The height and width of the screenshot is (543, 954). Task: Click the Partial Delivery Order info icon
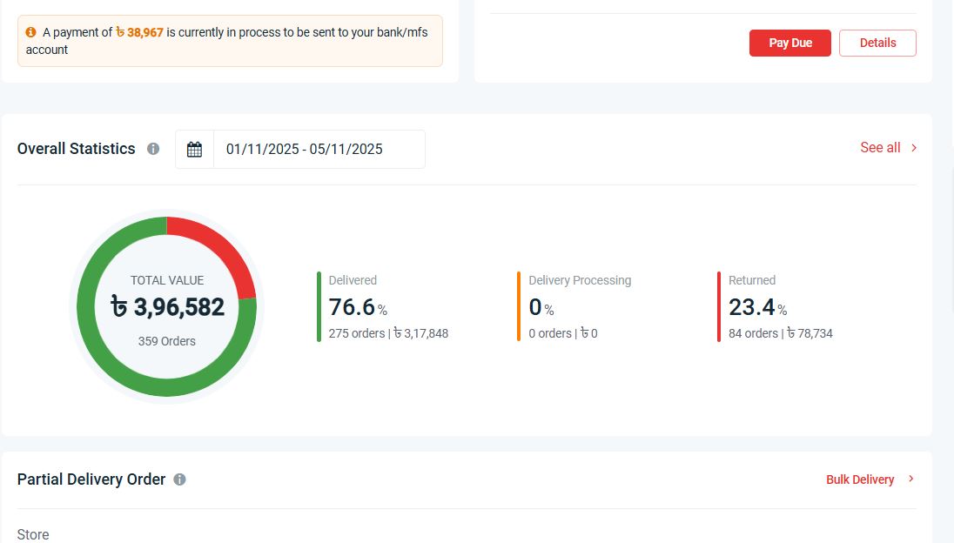(x=179, y=479)
